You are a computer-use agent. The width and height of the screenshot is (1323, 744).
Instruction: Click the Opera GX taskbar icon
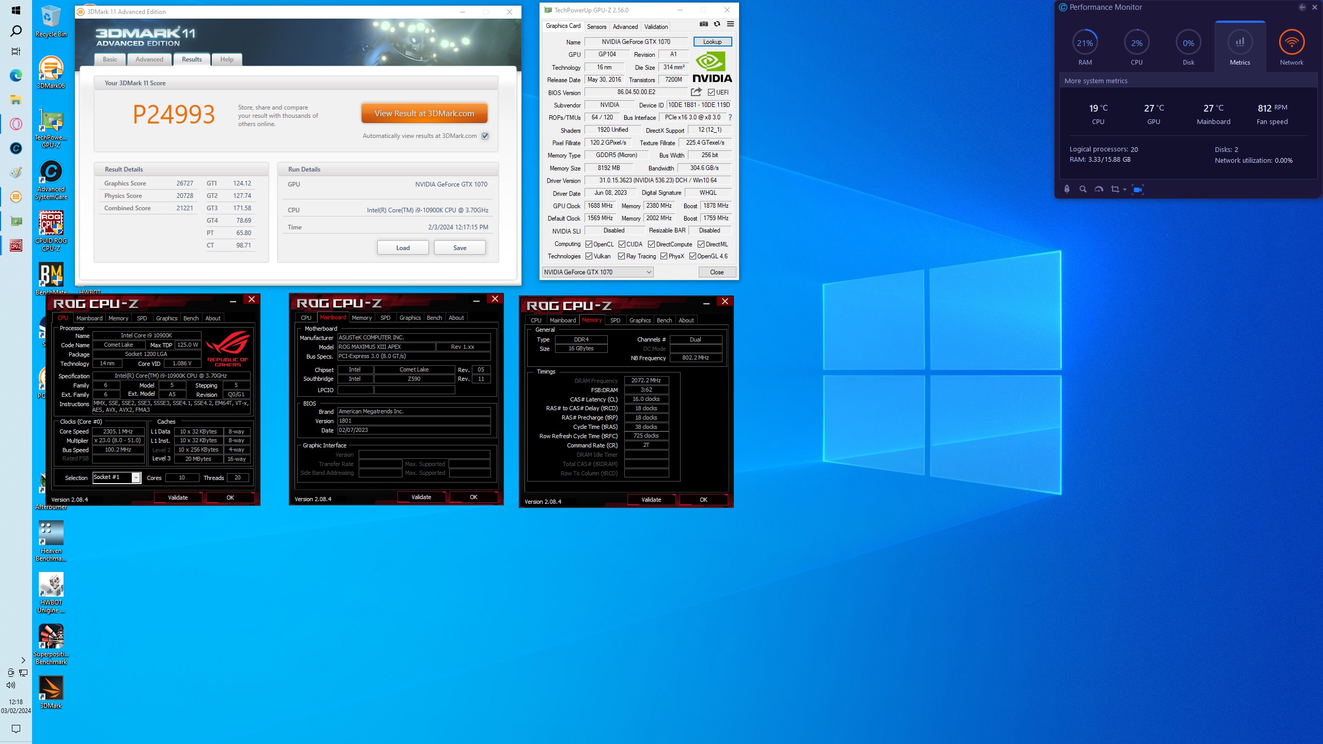click(16, 124)
